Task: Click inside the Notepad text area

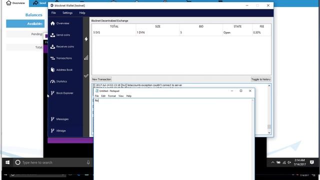Action: 172,139
